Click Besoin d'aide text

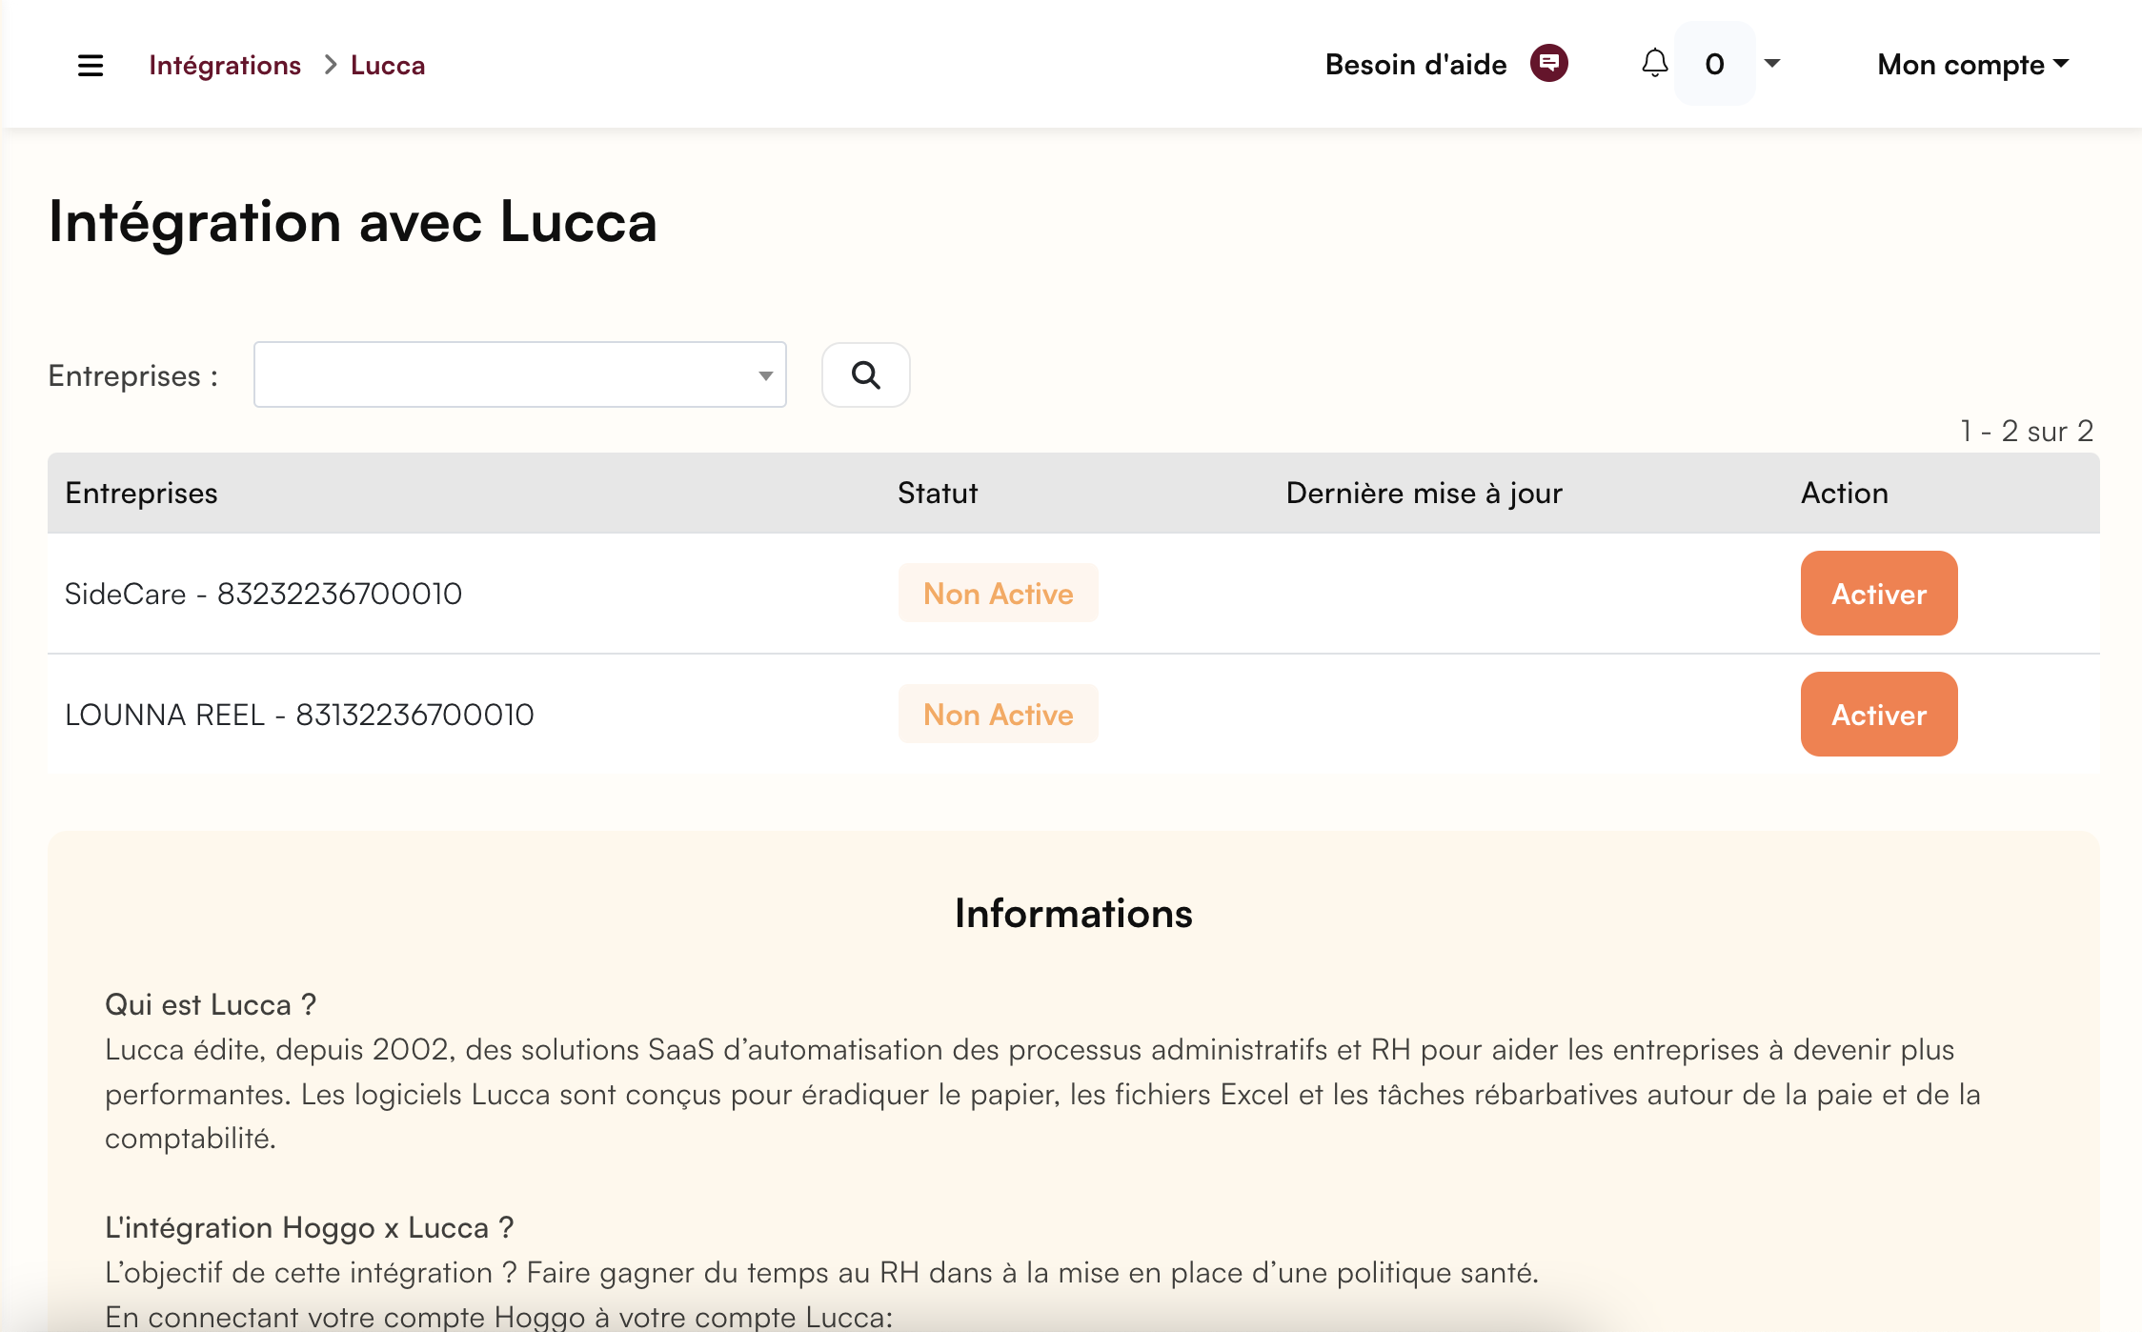[1415, 65]
